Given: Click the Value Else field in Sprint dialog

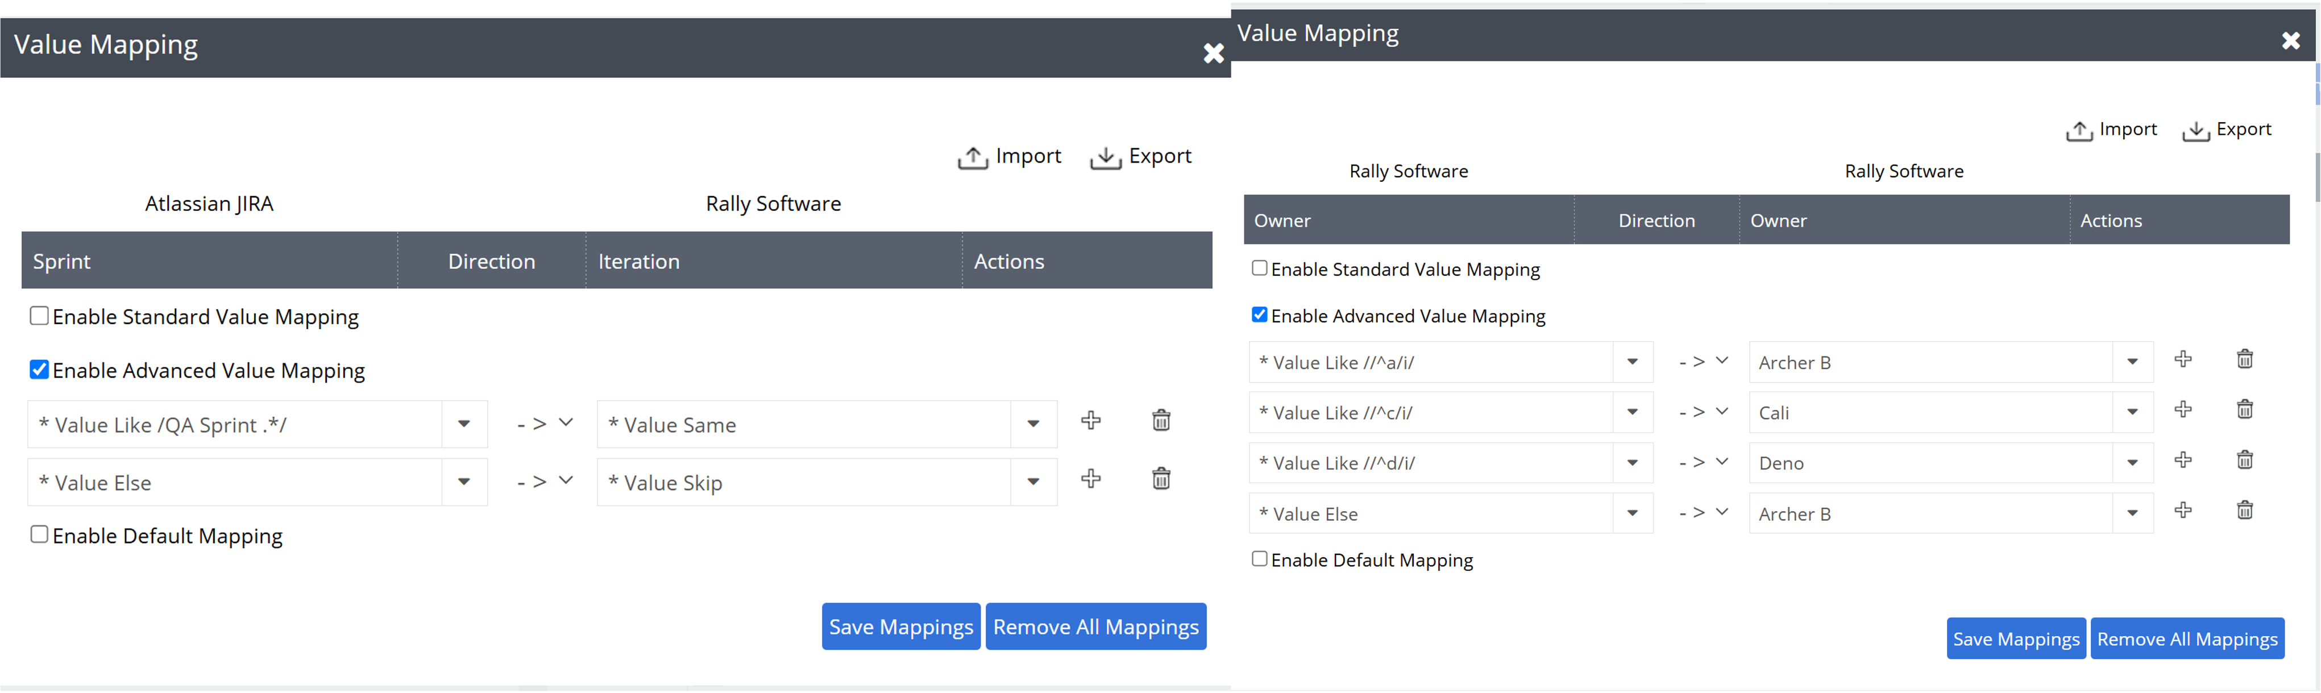Looking at the screenshot, I should tap(234, 483).
